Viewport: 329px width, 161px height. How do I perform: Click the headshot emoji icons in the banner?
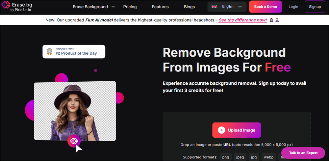coord(274,20)
